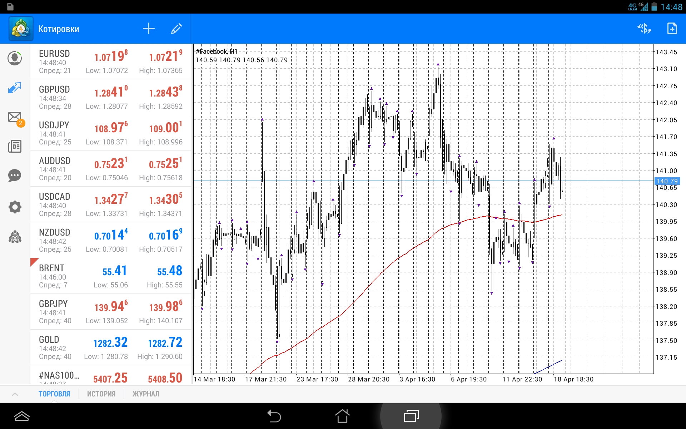Select the BRENT quote row
The width and height of the screenshot is (686, 429).
(x=111, y=276)
